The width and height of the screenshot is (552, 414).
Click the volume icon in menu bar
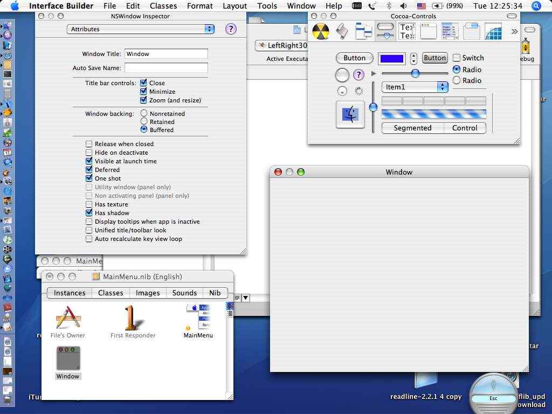pos(404,5)
